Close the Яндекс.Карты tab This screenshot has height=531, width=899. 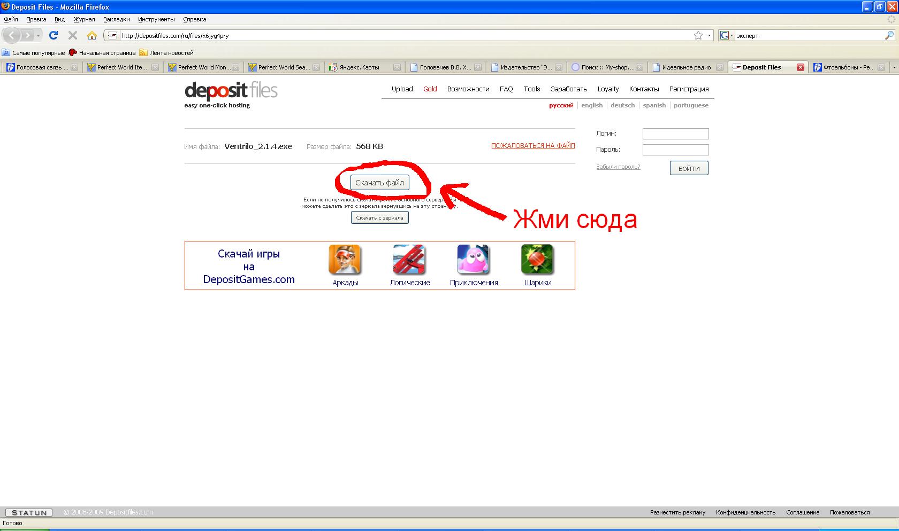(x=397, y=67)
